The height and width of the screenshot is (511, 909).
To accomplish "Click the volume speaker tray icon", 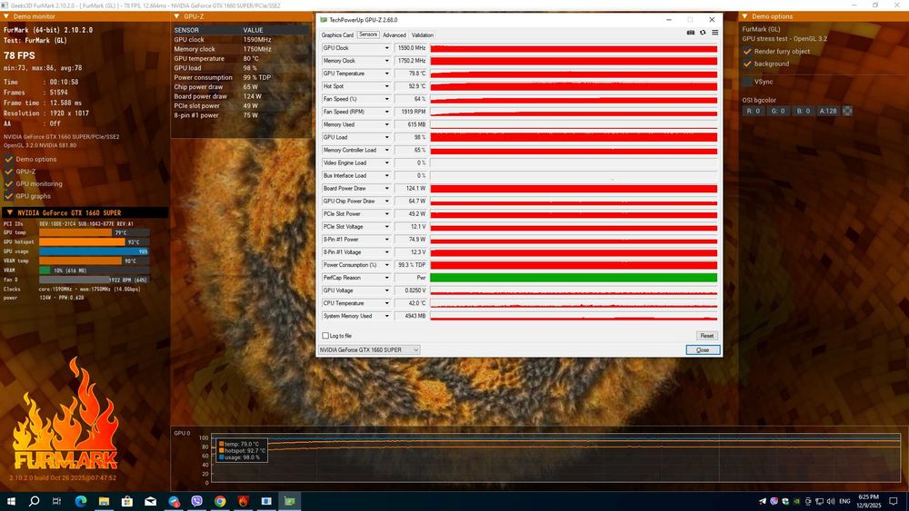I will coord(831,501).
